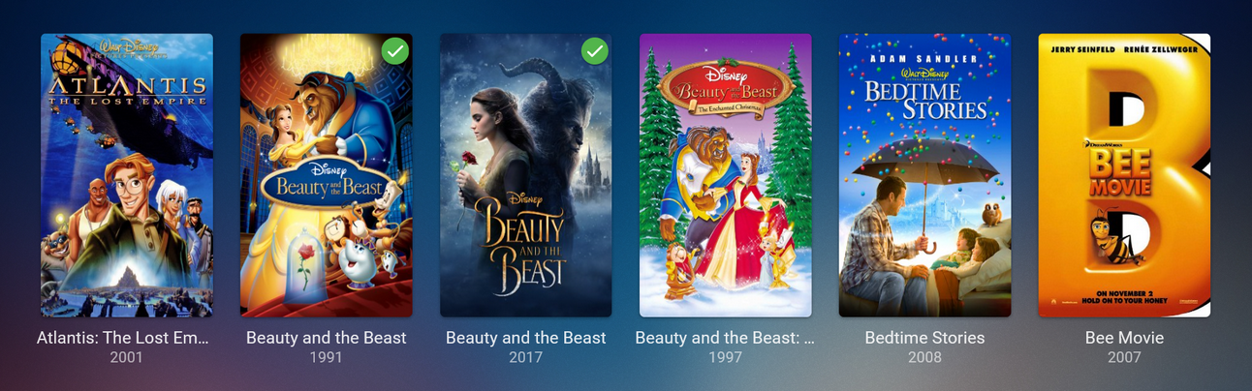Screen dimensions: 1252x391
Task: Select the year 2001 under Atlantis
Action: [126, 358]
